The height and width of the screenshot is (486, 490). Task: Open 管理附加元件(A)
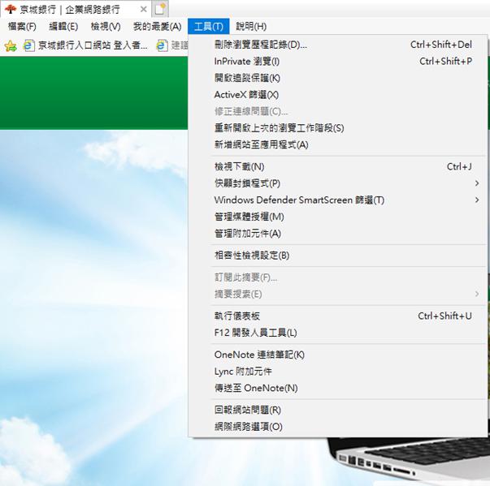[x=338, y=233]
